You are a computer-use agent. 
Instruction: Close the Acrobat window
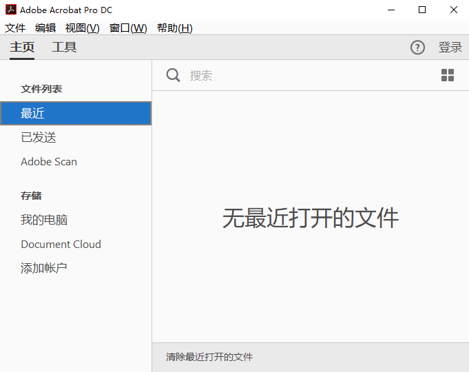coord(454,10)
